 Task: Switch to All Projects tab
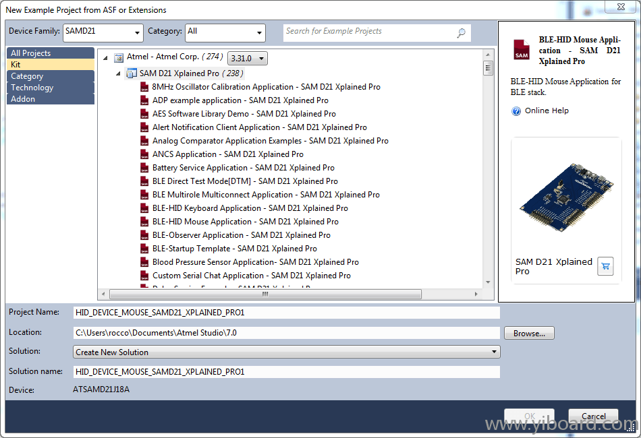51,53
